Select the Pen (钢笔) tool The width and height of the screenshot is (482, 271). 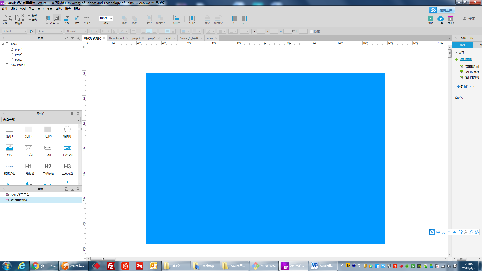pyautogui.click(x=77, y=18)
